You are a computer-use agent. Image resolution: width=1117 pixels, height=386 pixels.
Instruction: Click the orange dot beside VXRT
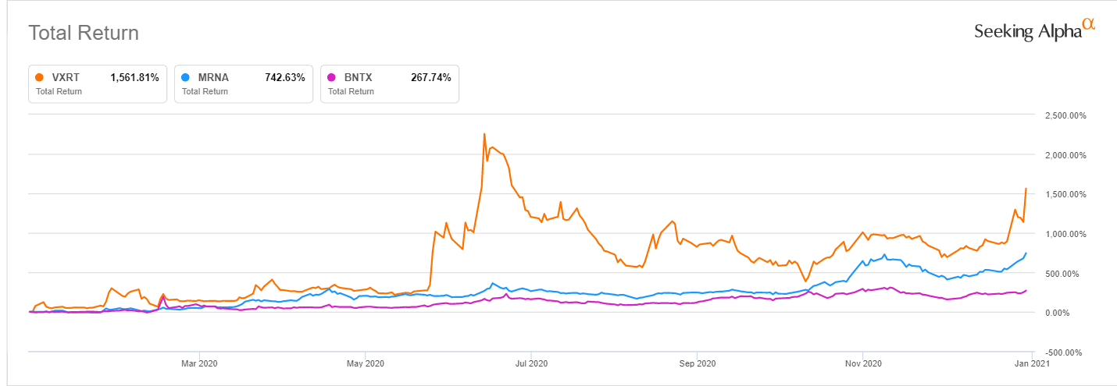(39, 77)
